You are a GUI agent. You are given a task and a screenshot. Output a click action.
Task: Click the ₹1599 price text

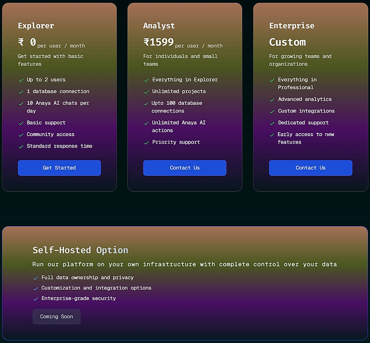click(x=159, y=42)
